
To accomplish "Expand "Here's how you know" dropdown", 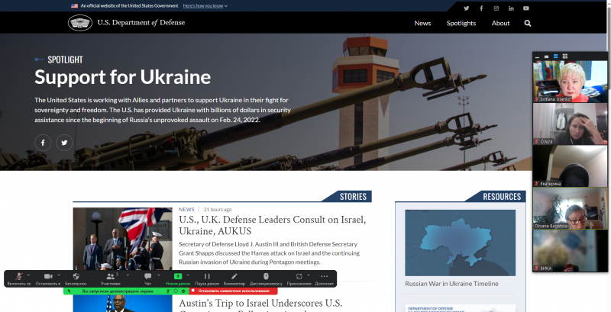I will click(205, 6).
